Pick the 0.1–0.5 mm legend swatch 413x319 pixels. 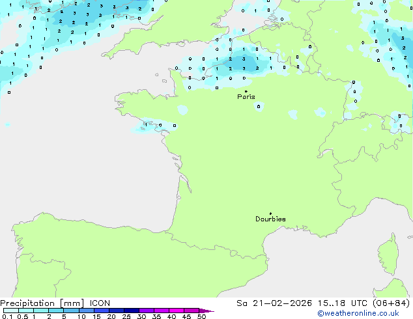(11, 311)
